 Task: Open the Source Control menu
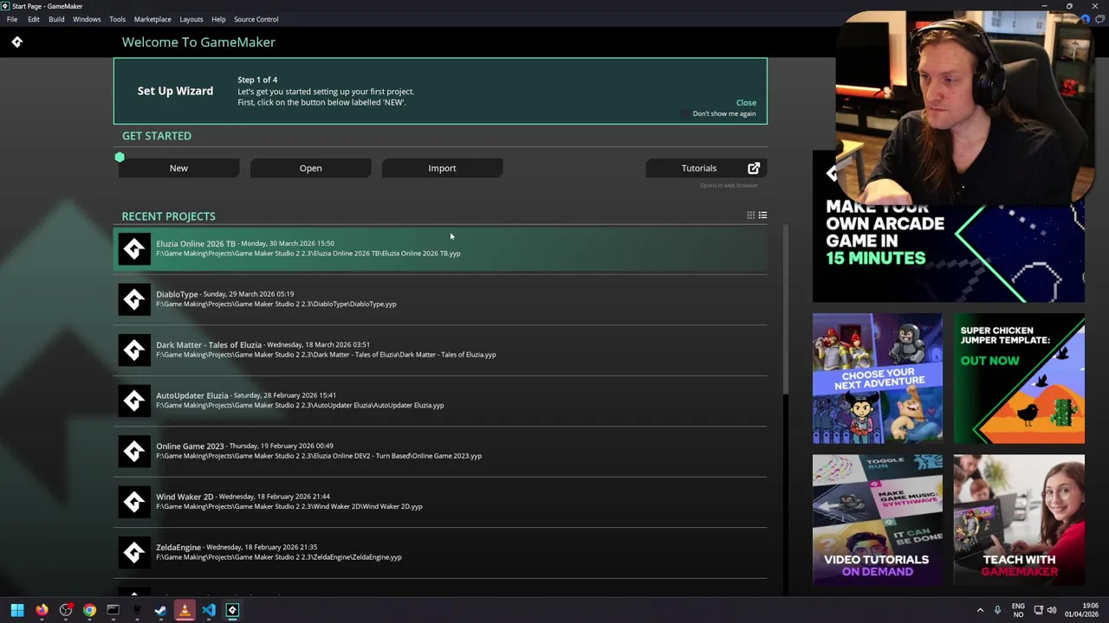pyautogui.click(x=256, y=19)
